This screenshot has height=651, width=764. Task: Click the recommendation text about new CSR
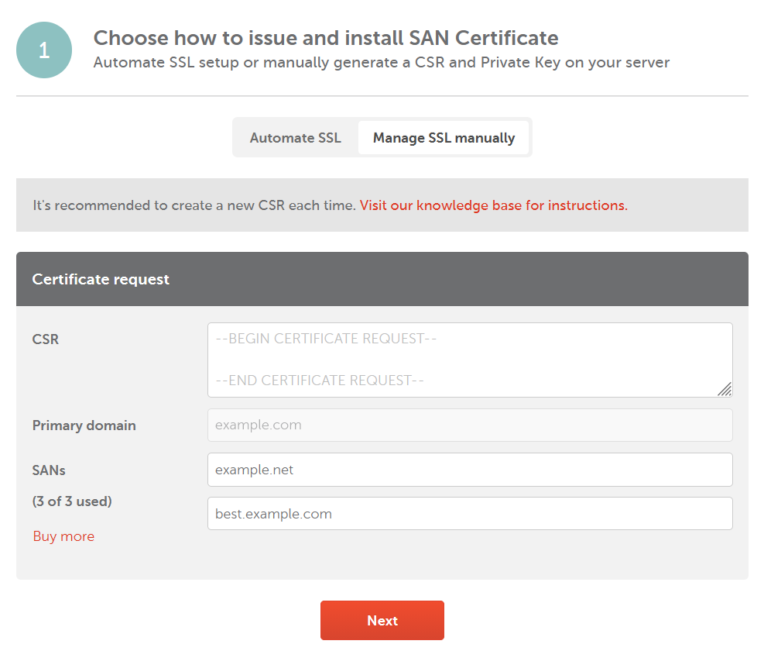pyautogui.click(x=194, y=205)
